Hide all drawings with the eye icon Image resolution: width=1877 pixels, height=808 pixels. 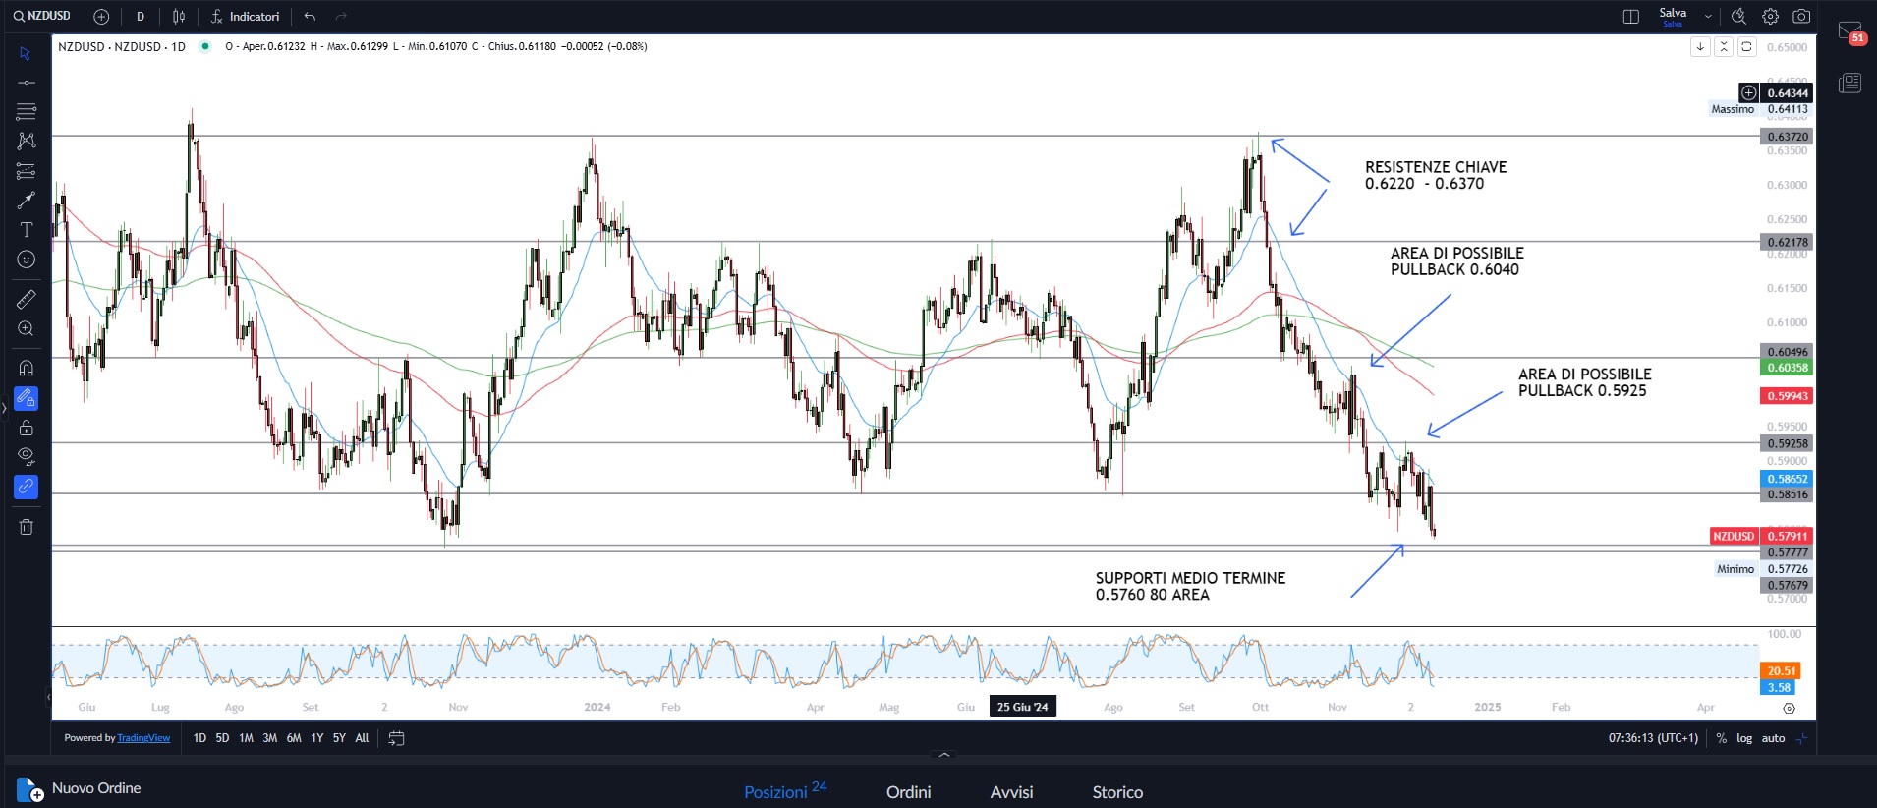point(27,455)
